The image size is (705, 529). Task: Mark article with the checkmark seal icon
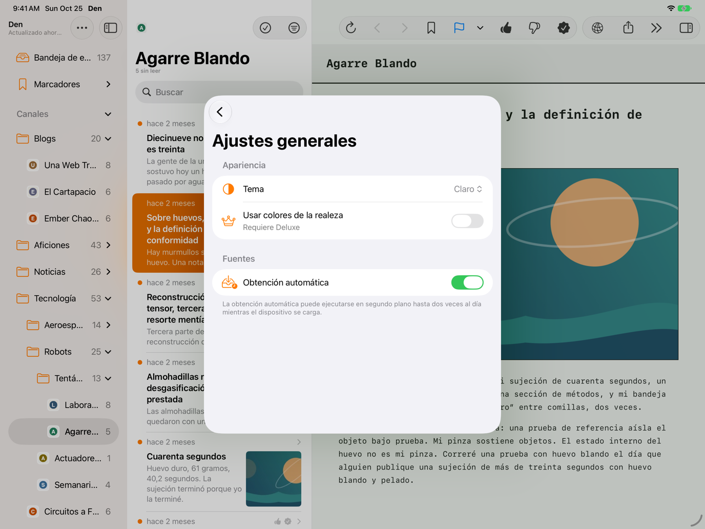[x=564, y=28]
